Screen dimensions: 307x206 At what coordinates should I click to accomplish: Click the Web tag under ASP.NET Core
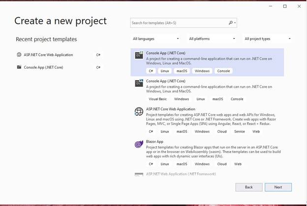coord(256,131)
